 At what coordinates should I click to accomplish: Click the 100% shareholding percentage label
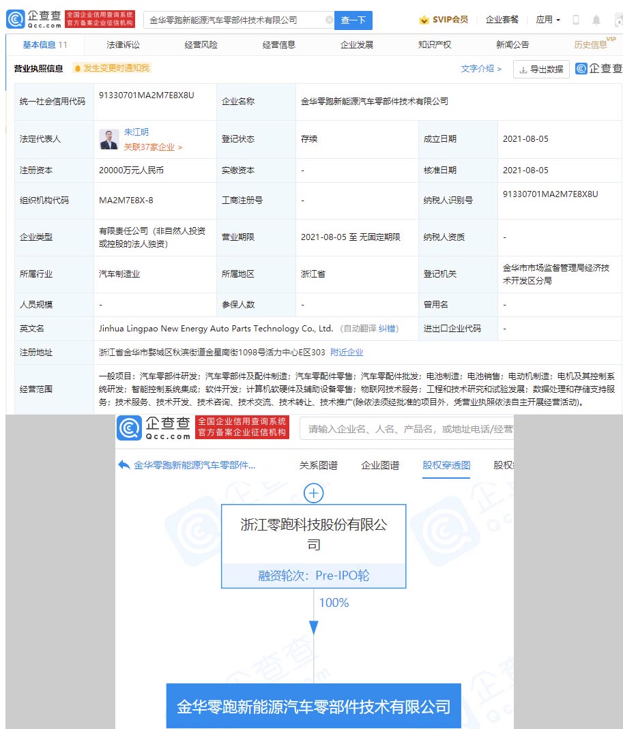[334, 603]
